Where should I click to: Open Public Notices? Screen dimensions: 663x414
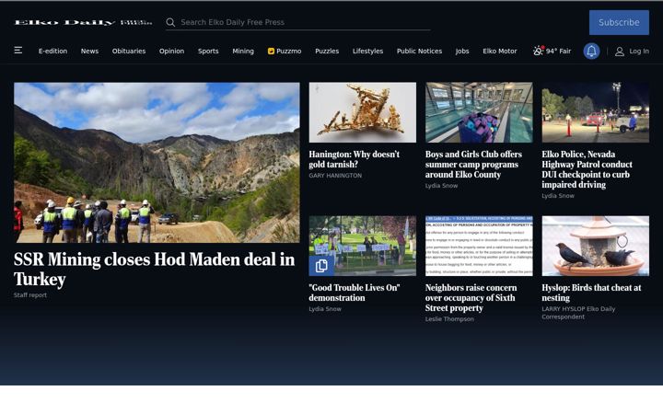click(x=420, y=52)
